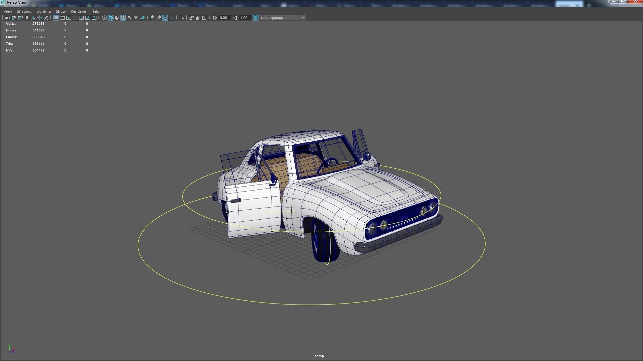643x361 pixels.
Task: Click the camera Bookmarks icon
Action: [x=27, y=18]
